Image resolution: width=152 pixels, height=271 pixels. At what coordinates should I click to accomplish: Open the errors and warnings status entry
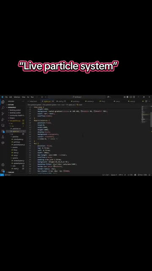coord(8,175)
